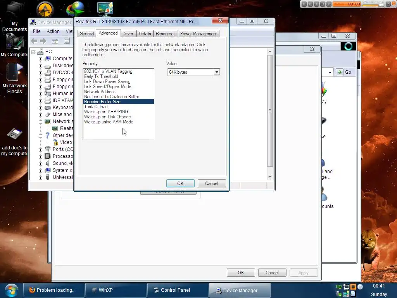Click the console tree toolbar icon in Device Manager
This screenshot has height=298, width=397.
click(55, 41)
